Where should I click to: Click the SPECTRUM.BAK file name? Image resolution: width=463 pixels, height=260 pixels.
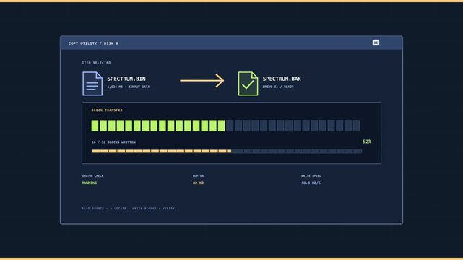pos(282,79)
